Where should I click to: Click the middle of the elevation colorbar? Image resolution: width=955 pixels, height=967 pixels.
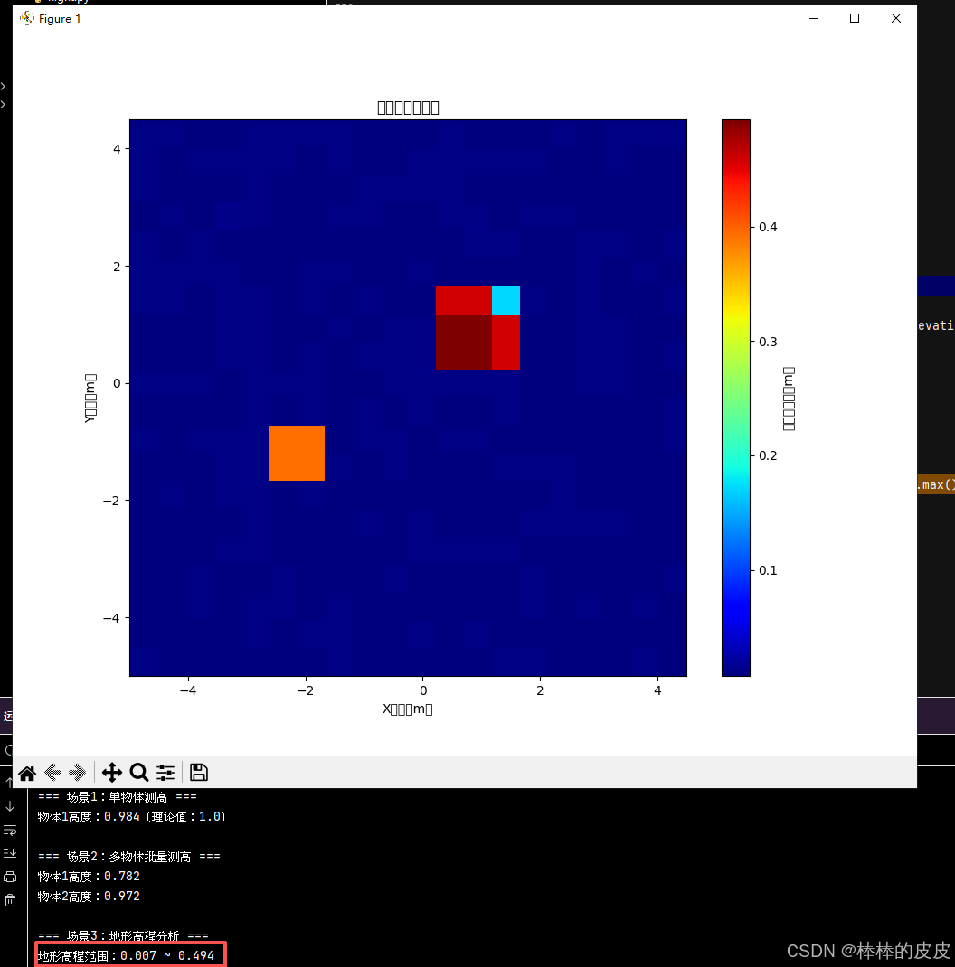point(736,398)
